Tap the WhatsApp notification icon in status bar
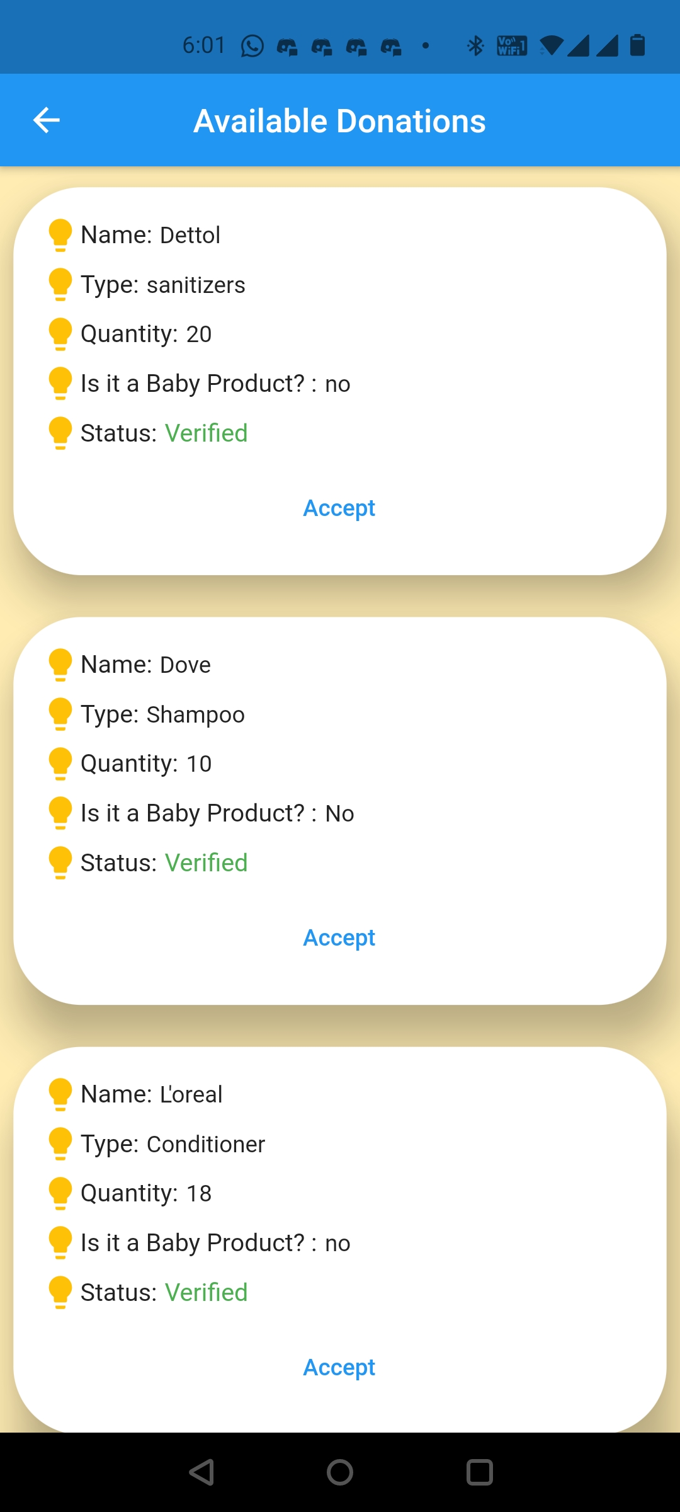This screenshot has width=680, height=1512. 252,46
